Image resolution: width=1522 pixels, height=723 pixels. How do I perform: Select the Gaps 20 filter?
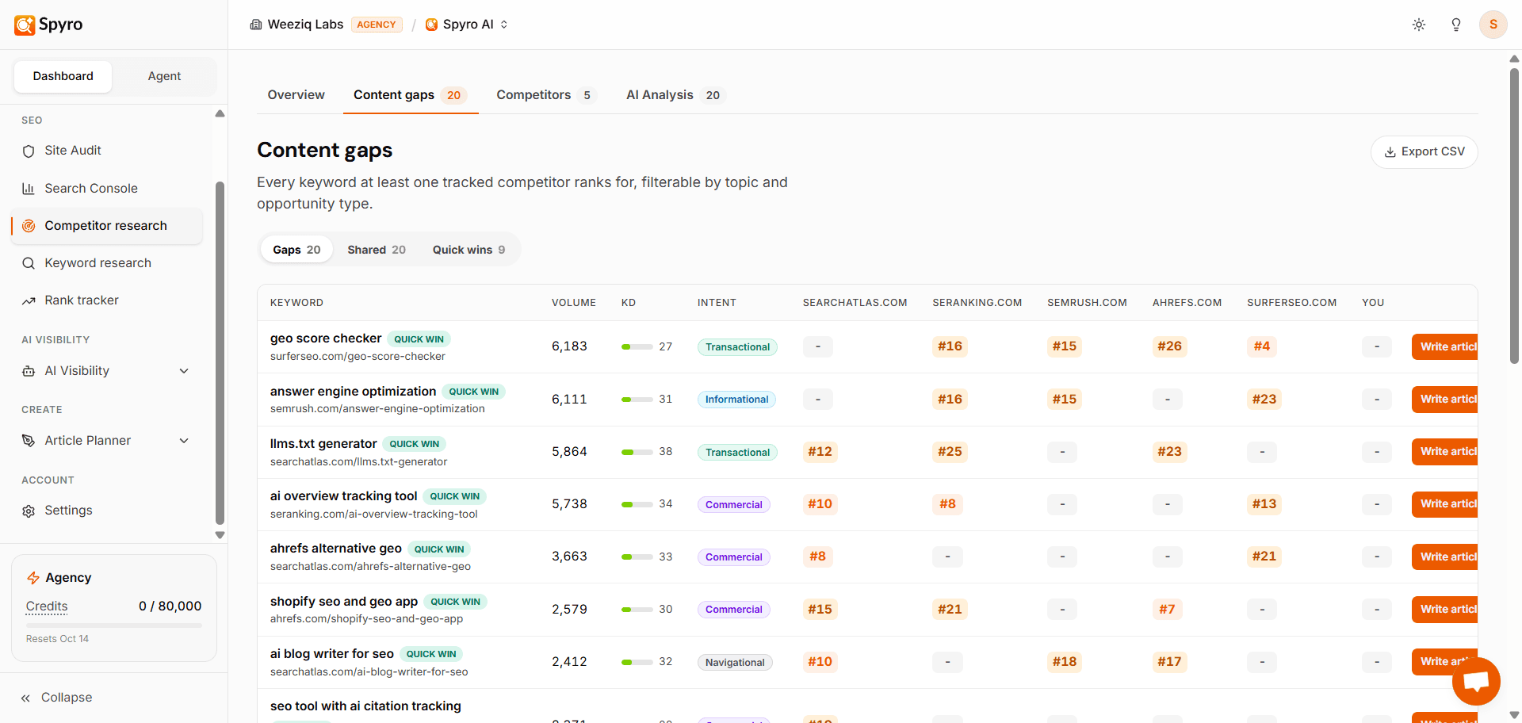(296, 250)
